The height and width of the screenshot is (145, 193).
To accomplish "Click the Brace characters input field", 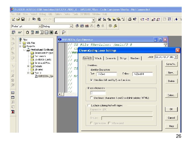I will click(98, 93).
